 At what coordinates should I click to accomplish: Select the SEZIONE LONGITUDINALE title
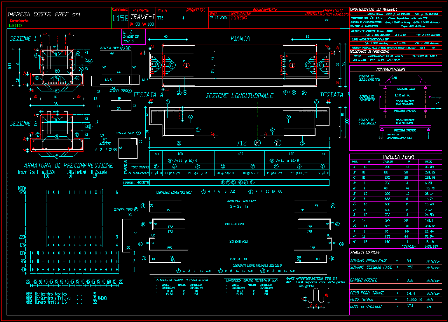point(239,96)
